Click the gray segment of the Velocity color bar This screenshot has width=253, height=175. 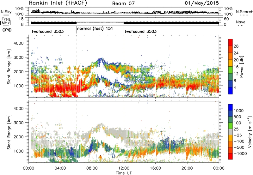point(231,132)
